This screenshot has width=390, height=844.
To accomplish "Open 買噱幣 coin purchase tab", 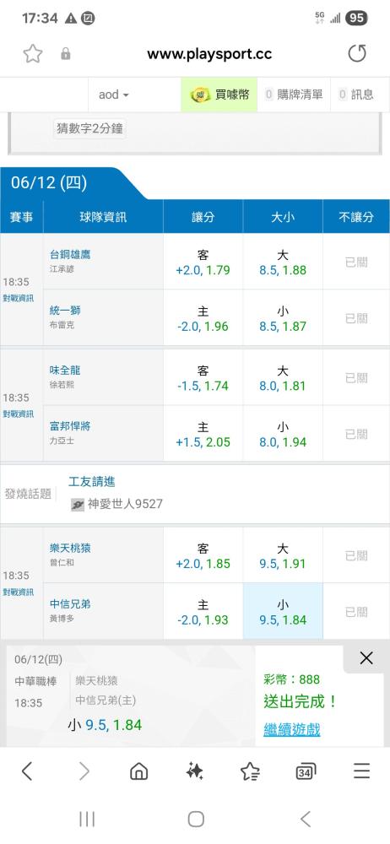I will click(219, 95).
